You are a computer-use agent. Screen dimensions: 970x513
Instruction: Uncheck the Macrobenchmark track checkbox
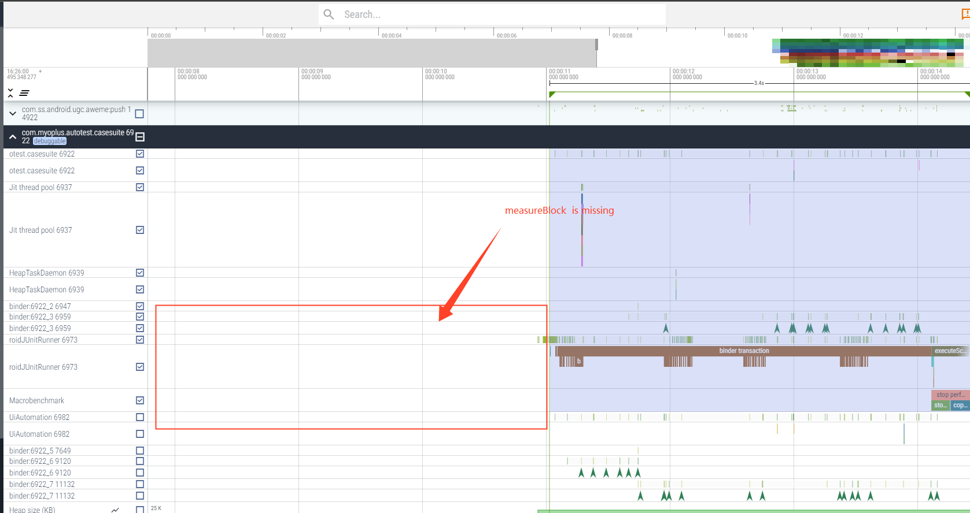140,400
